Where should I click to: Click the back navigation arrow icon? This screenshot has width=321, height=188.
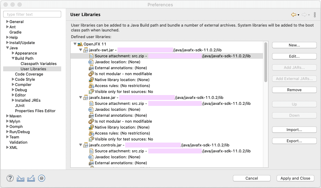point(294,15)
